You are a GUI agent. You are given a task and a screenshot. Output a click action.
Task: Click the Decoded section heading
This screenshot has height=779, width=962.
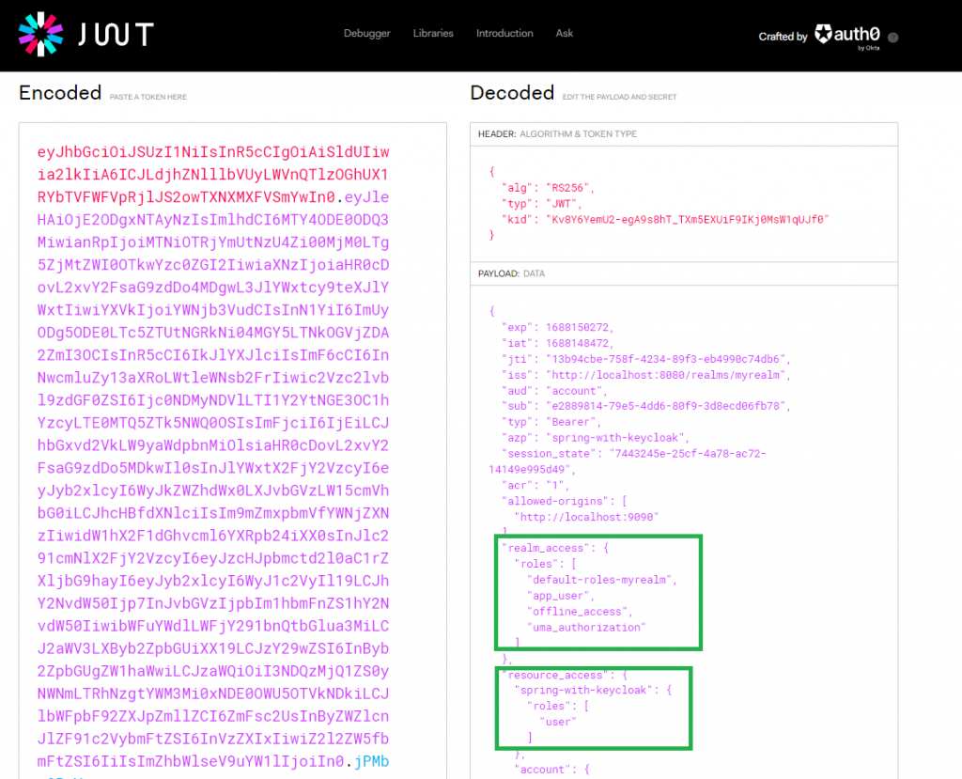click(x=512, y=93)
